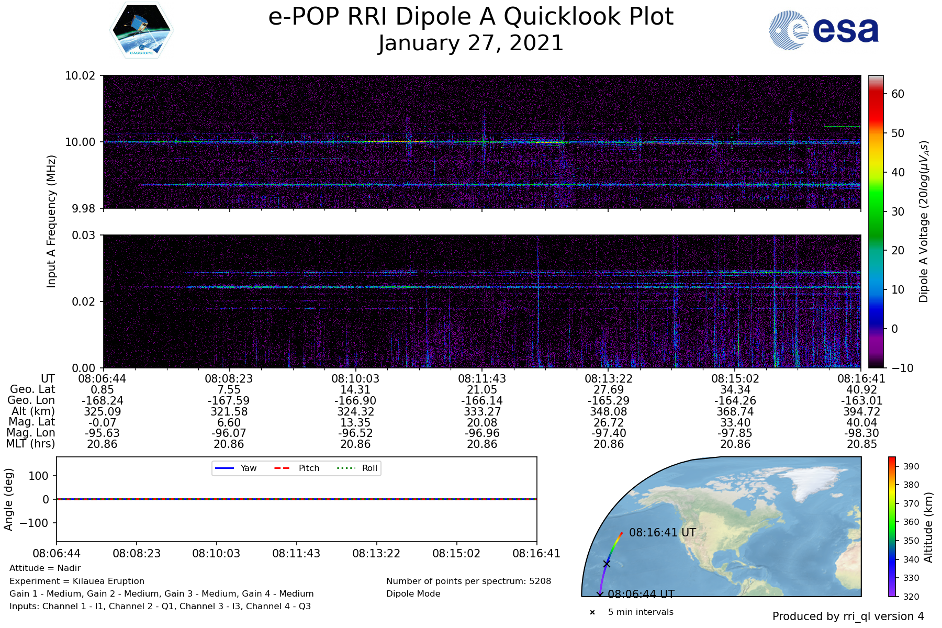Click the Produced by rri_ql version 4 text

click(848, 616)
